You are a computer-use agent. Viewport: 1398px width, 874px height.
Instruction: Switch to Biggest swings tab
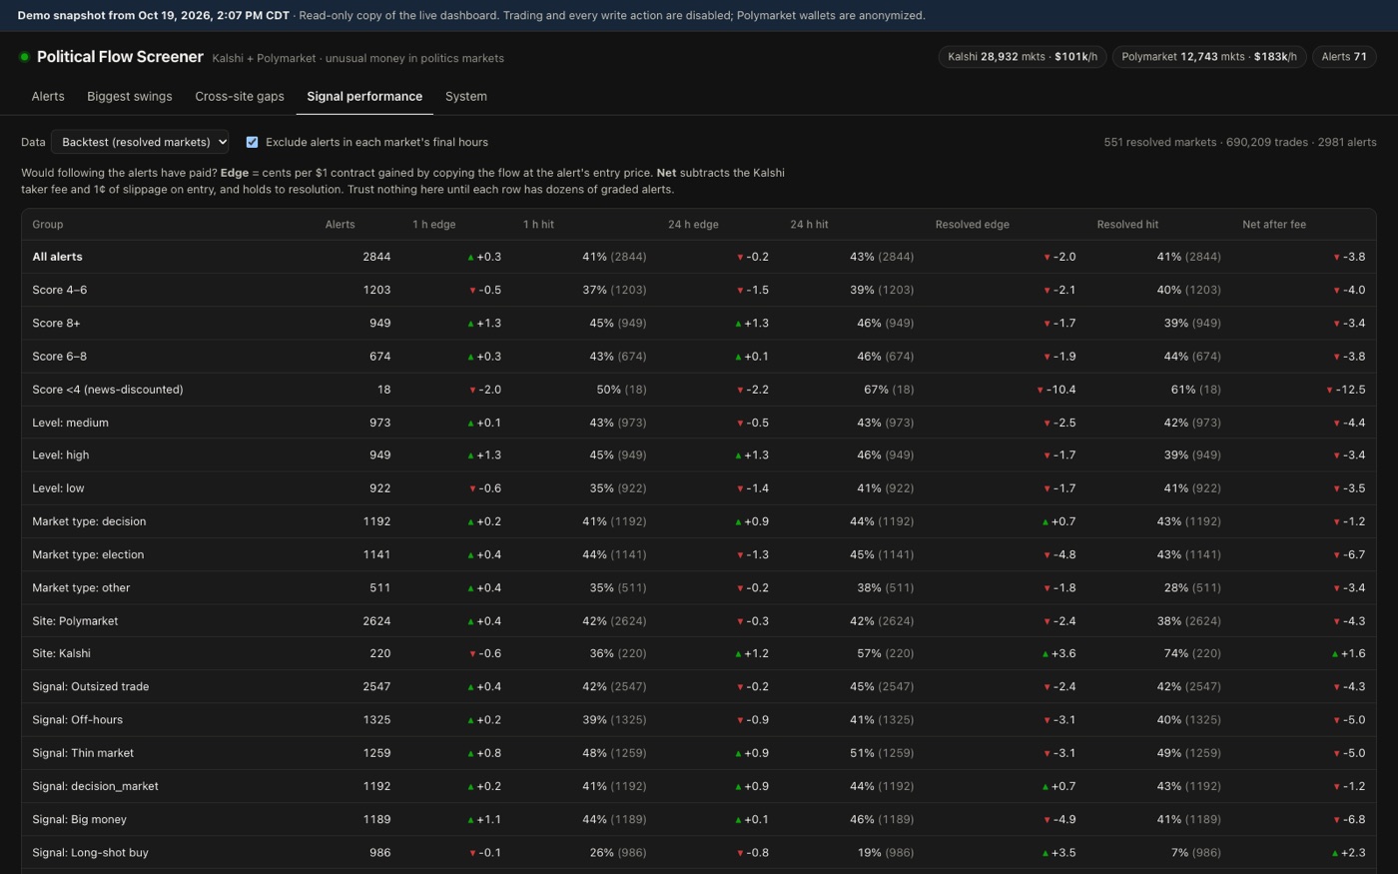tap(130, 97)
